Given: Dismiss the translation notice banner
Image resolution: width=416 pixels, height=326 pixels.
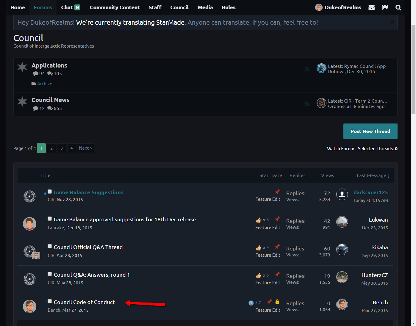Looking at the screenshot, I should [392, 22].
